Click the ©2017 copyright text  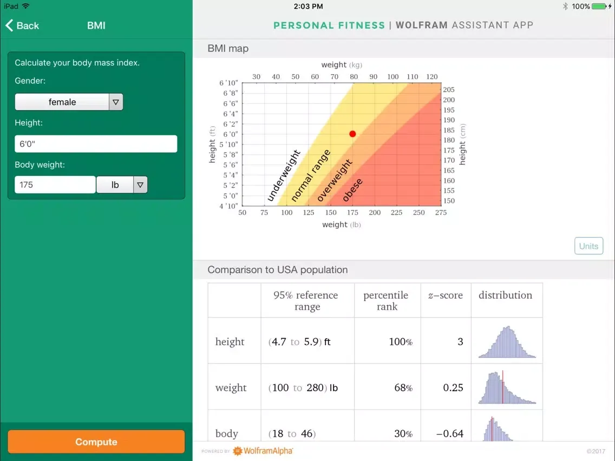596,451
